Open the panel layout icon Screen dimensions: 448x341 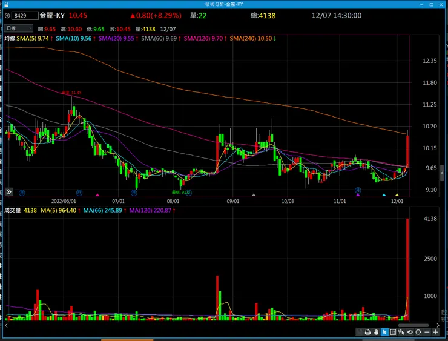[x=393, y=332]
